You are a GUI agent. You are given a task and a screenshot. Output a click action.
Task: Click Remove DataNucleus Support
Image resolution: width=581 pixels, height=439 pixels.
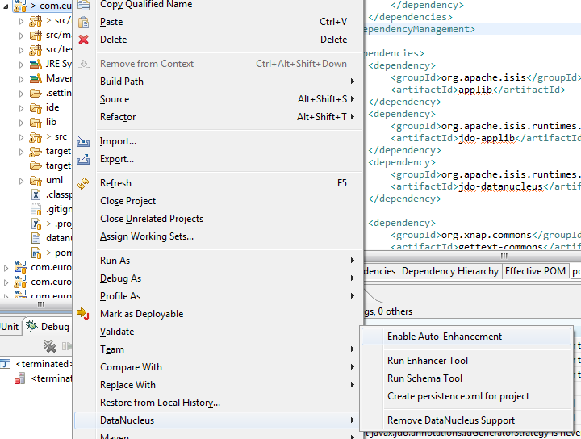point(450,420)
